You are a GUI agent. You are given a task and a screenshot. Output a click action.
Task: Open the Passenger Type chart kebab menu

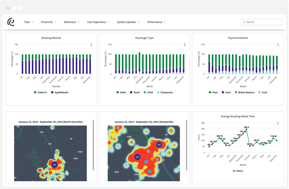point(184,44)
